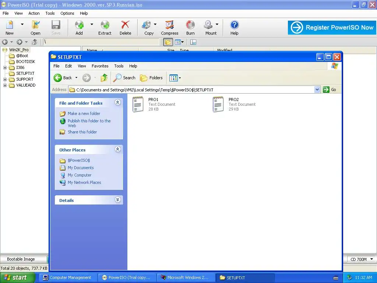Open the CD 700M media size dropdown
Screen dimensions: 377x283
click(372, 259)
